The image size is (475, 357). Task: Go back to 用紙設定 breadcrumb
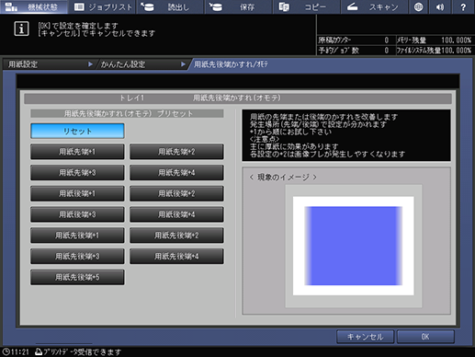48,64
